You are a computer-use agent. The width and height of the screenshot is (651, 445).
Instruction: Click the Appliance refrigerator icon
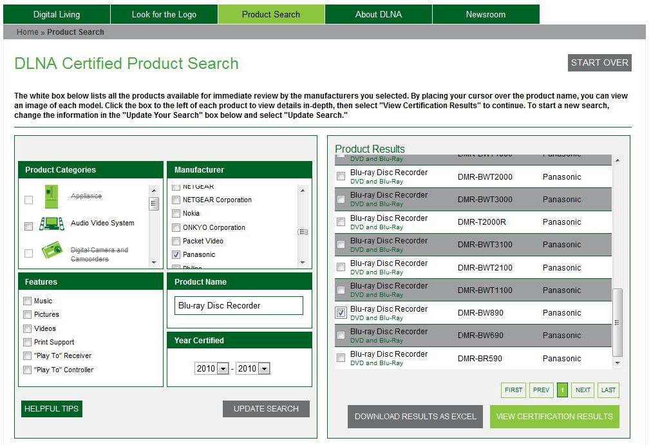52,196
